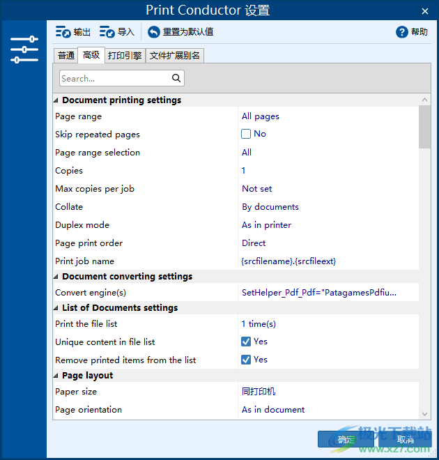Open the 打印引擎 tab
439x460 pixels.
(x=125, y=56)
